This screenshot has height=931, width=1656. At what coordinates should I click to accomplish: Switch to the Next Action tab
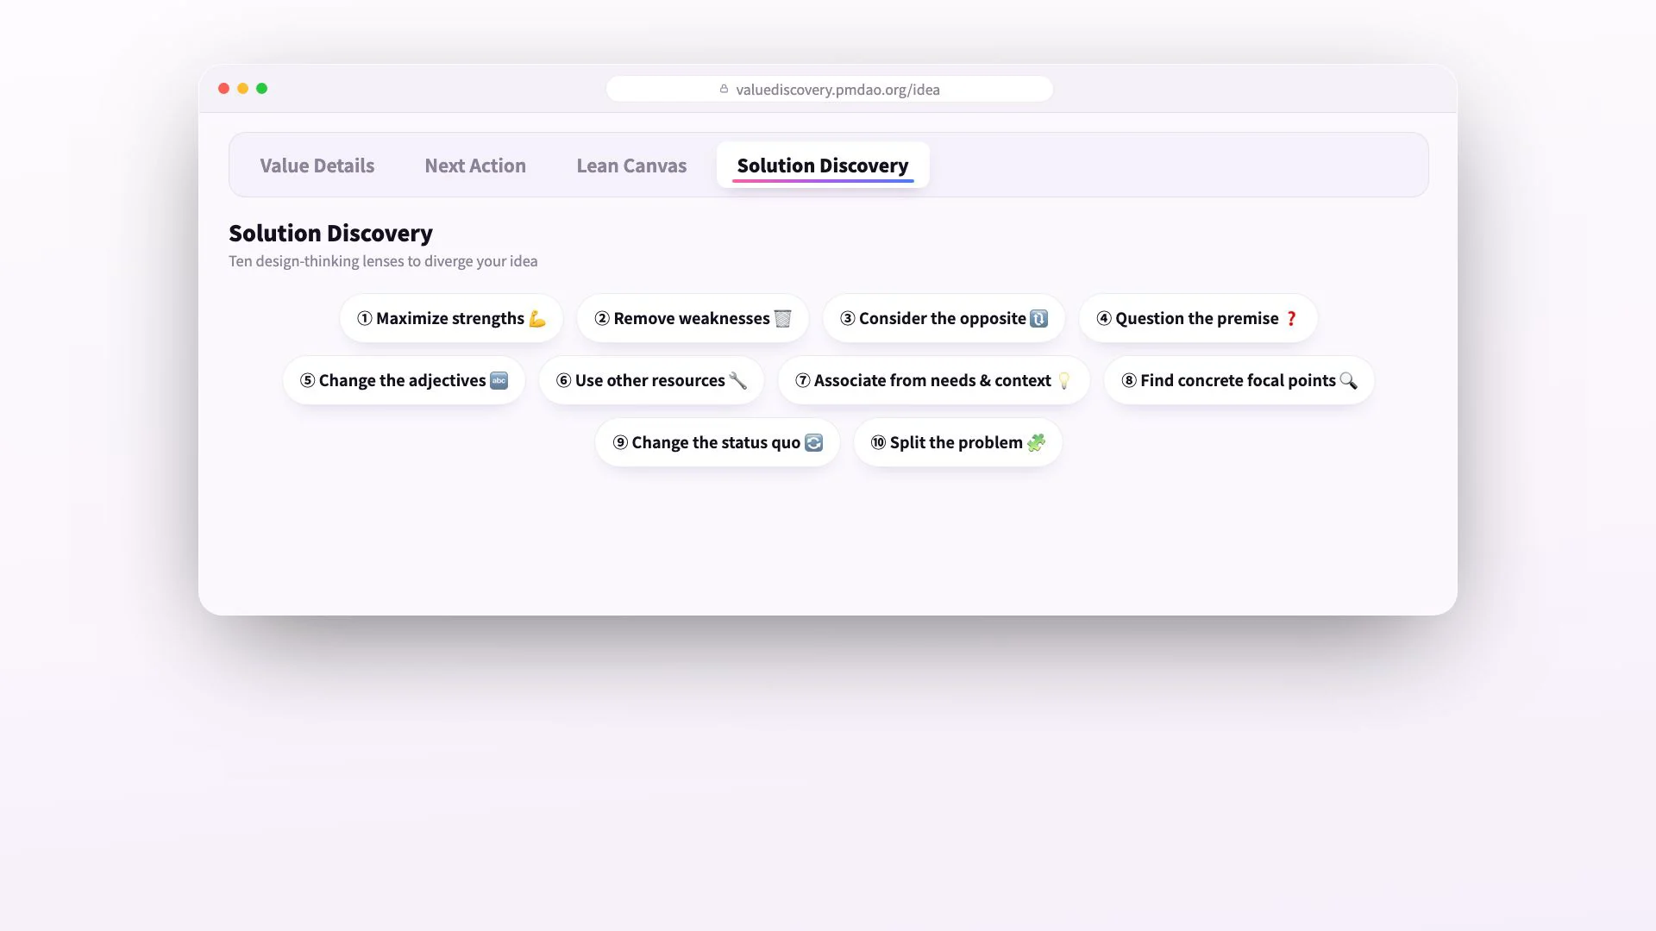[475, 166]
